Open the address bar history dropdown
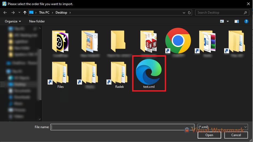This screenshot has width=253, height=142. pos(184,13)
